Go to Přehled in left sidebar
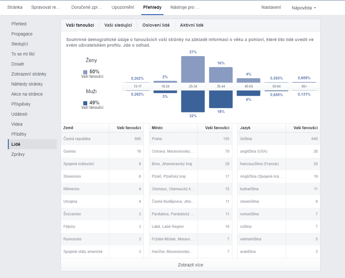345x278 pixels. coord(19,24)
